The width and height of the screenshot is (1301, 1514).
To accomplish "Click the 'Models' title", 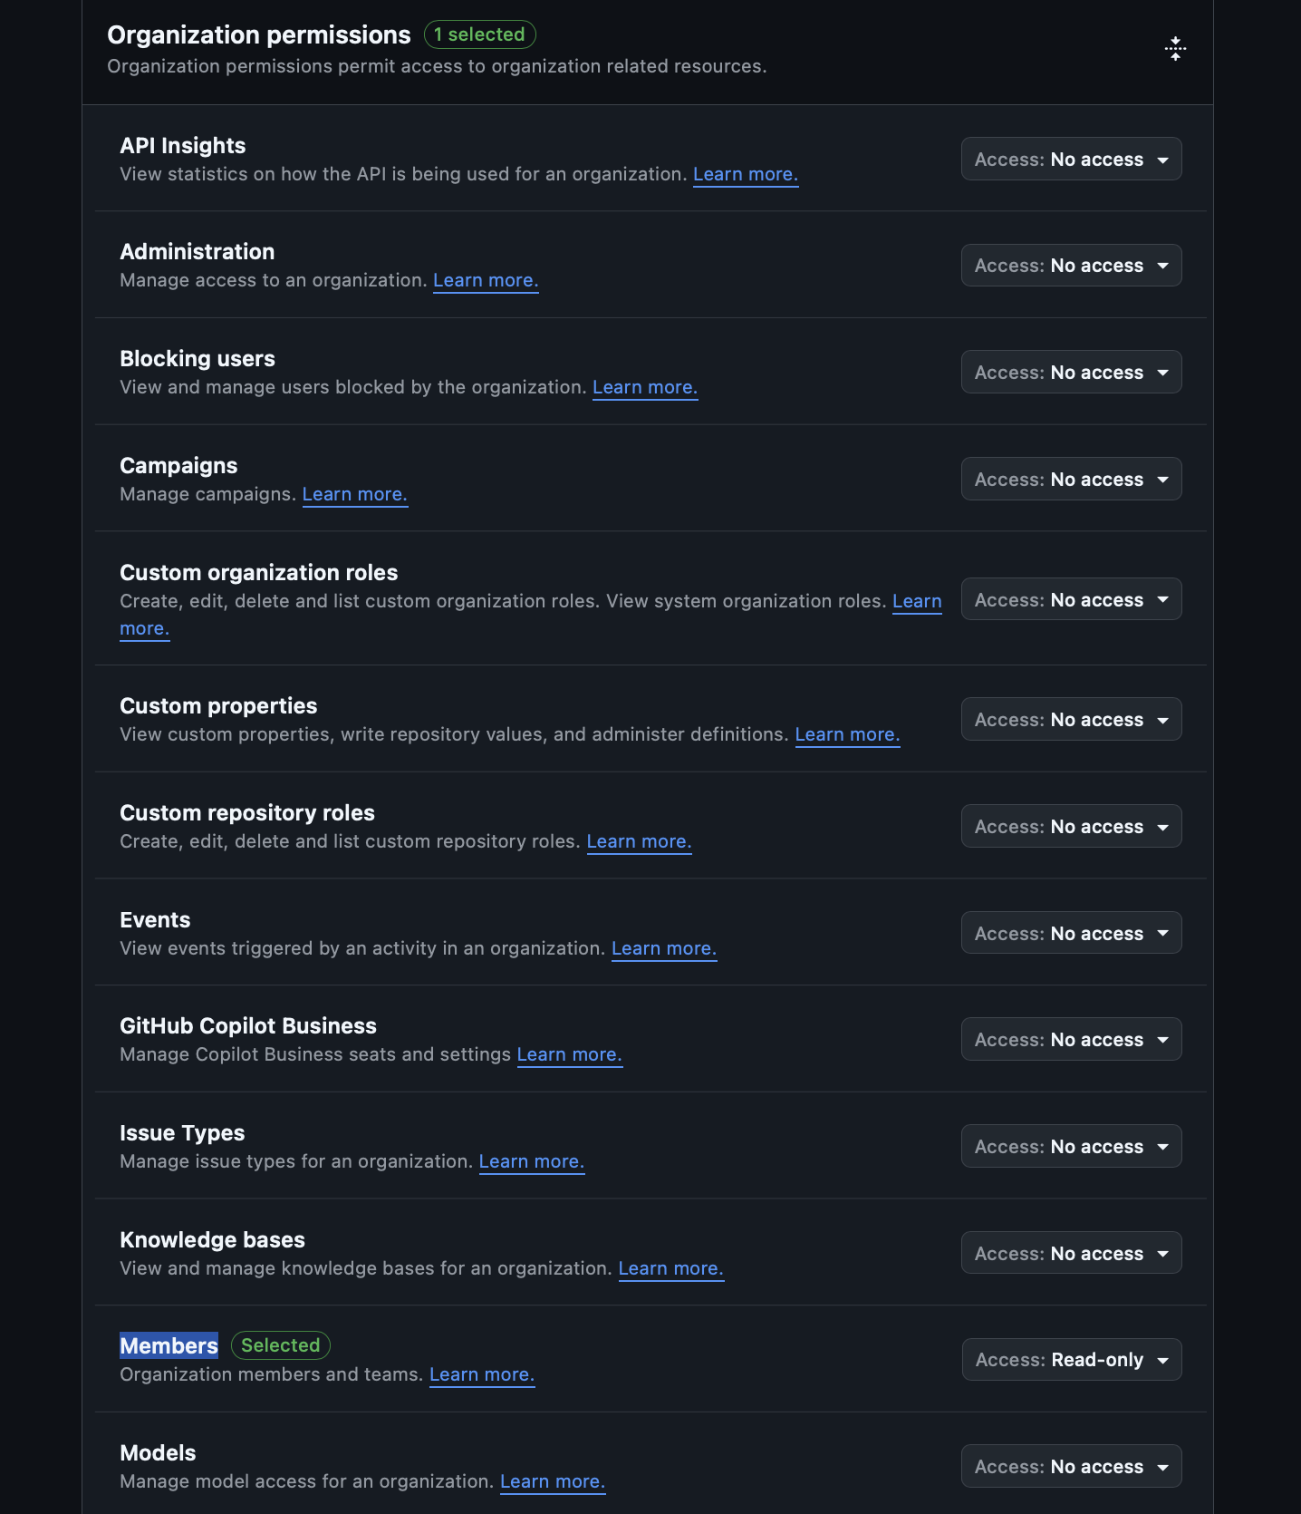I will coord(158,1453).
